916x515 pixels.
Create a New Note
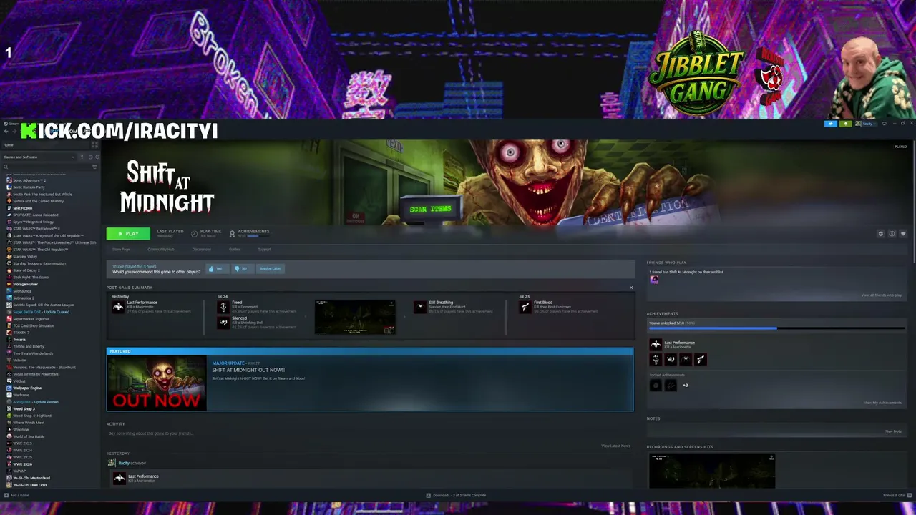click(x=893, y=431)
